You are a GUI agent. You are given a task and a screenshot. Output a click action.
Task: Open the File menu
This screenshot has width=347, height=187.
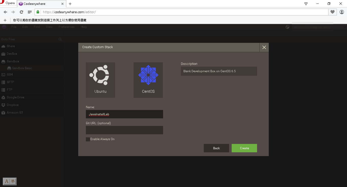(x=14, y=27)
